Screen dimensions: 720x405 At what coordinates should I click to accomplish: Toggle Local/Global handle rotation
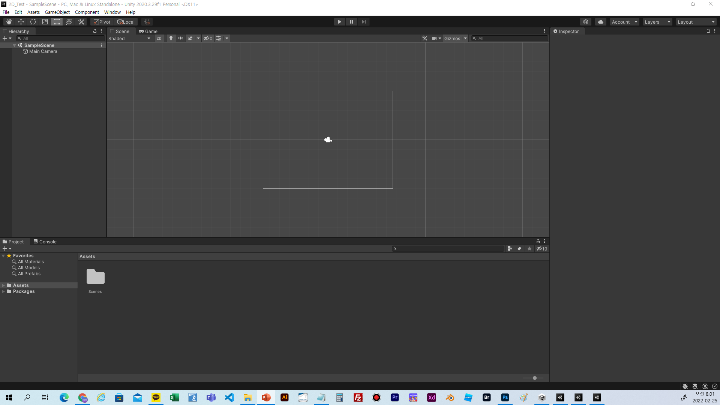coord(126,22)
